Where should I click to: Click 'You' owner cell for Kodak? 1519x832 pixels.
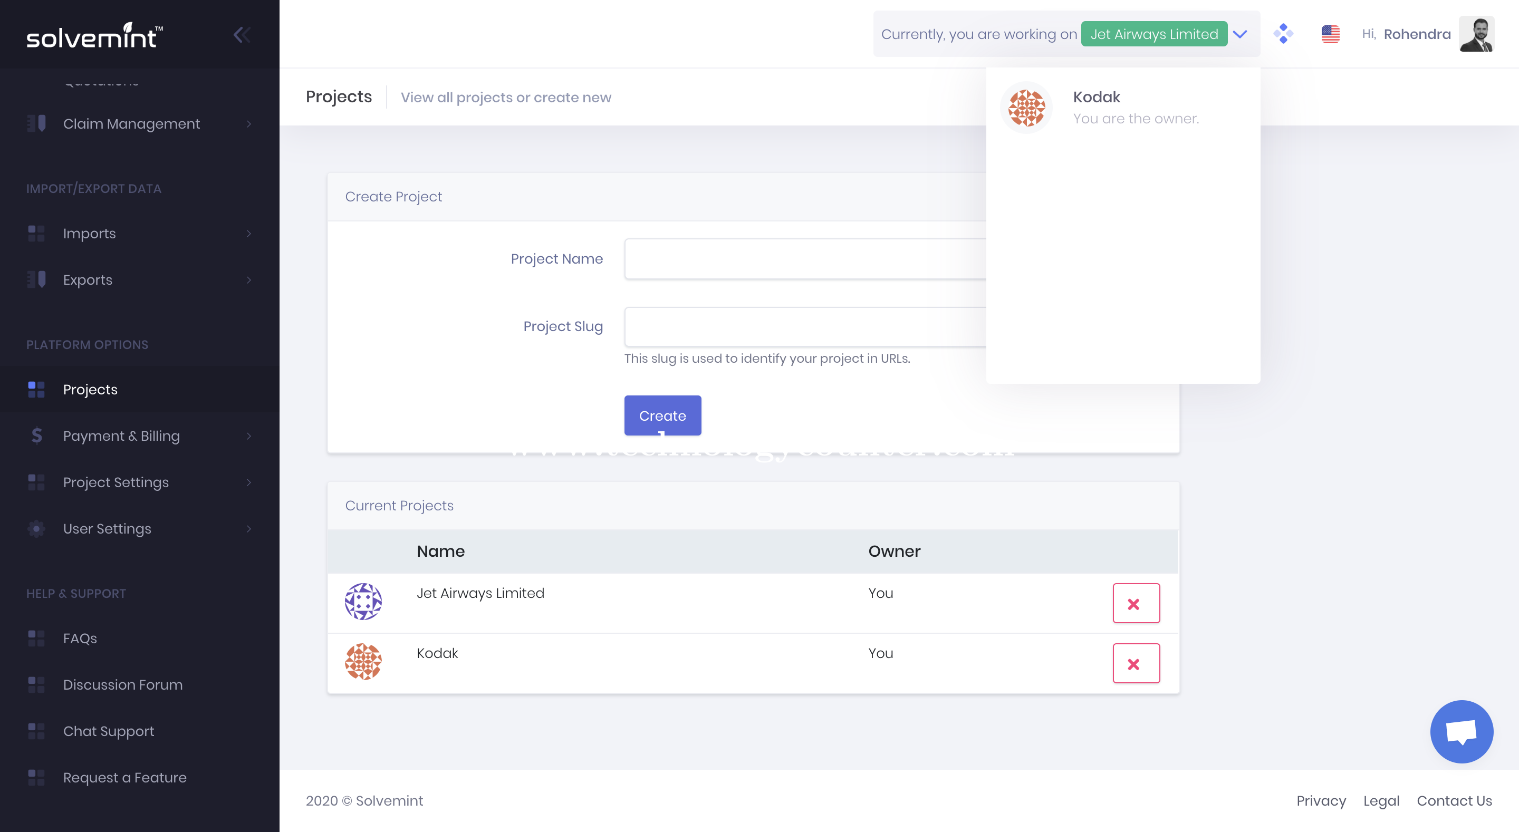coord(880,653)
